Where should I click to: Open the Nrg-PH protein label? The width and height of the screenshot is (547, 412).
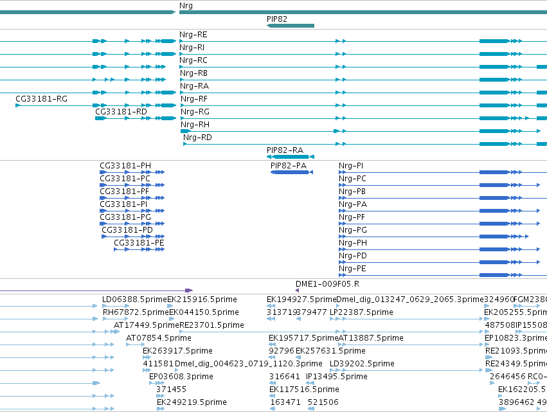point(353,243)
